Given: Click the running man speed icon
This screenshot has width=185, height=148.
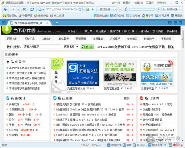Looking at the screenshot, I should (126, 9).
